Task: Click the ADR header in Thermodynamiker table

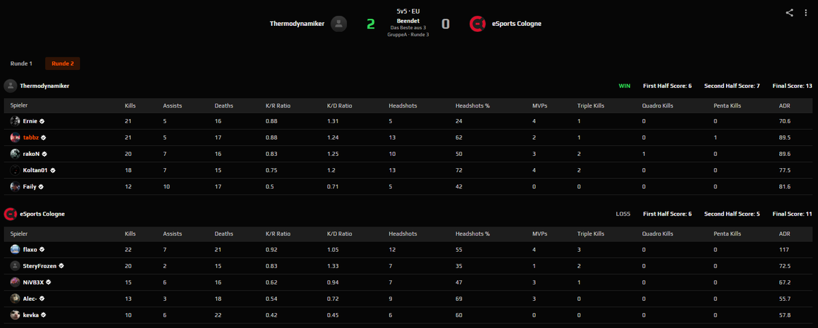Action: tap(784, 105)
